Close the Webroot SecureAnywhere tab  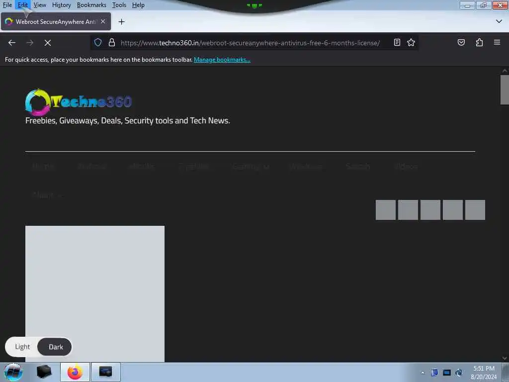click(x=103, y=21)
